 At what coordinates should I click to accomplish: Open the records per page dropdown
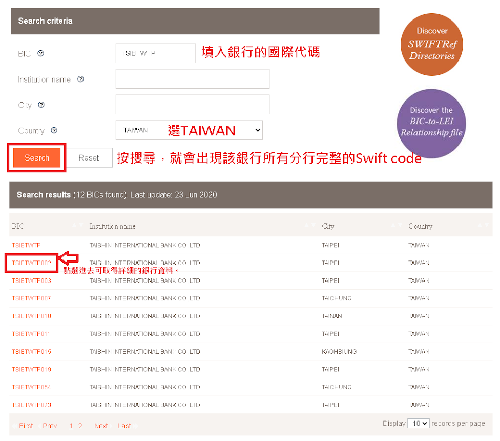click(x=419, y=423)
